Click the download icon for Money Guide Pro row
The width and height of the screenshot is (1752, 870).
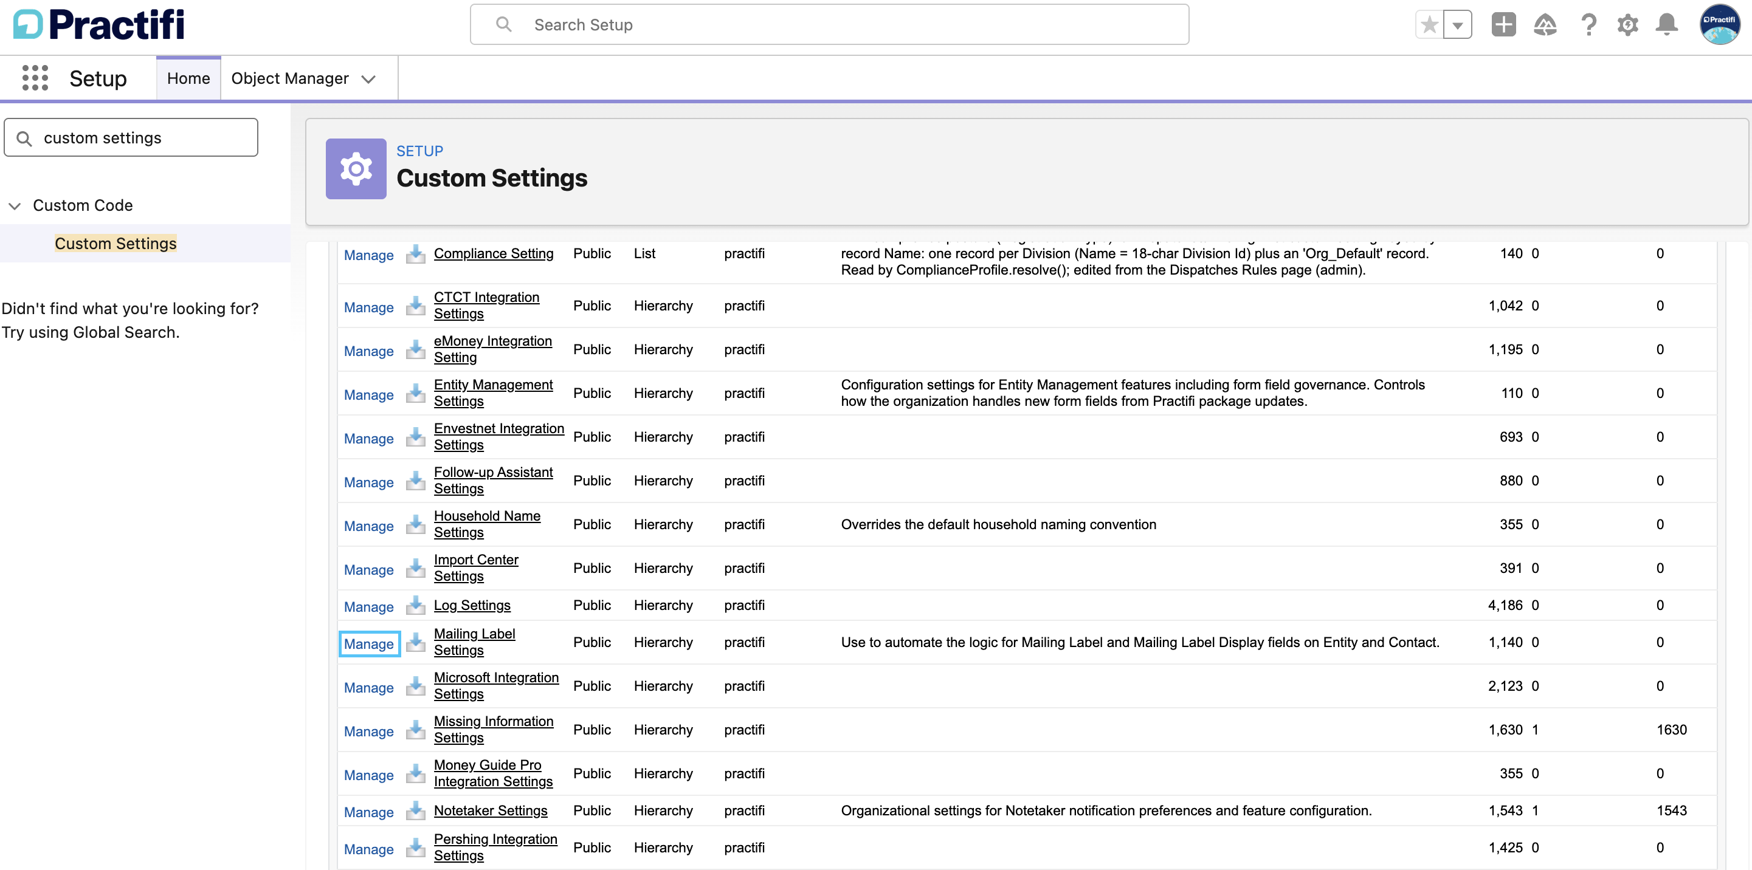point(416,774)
